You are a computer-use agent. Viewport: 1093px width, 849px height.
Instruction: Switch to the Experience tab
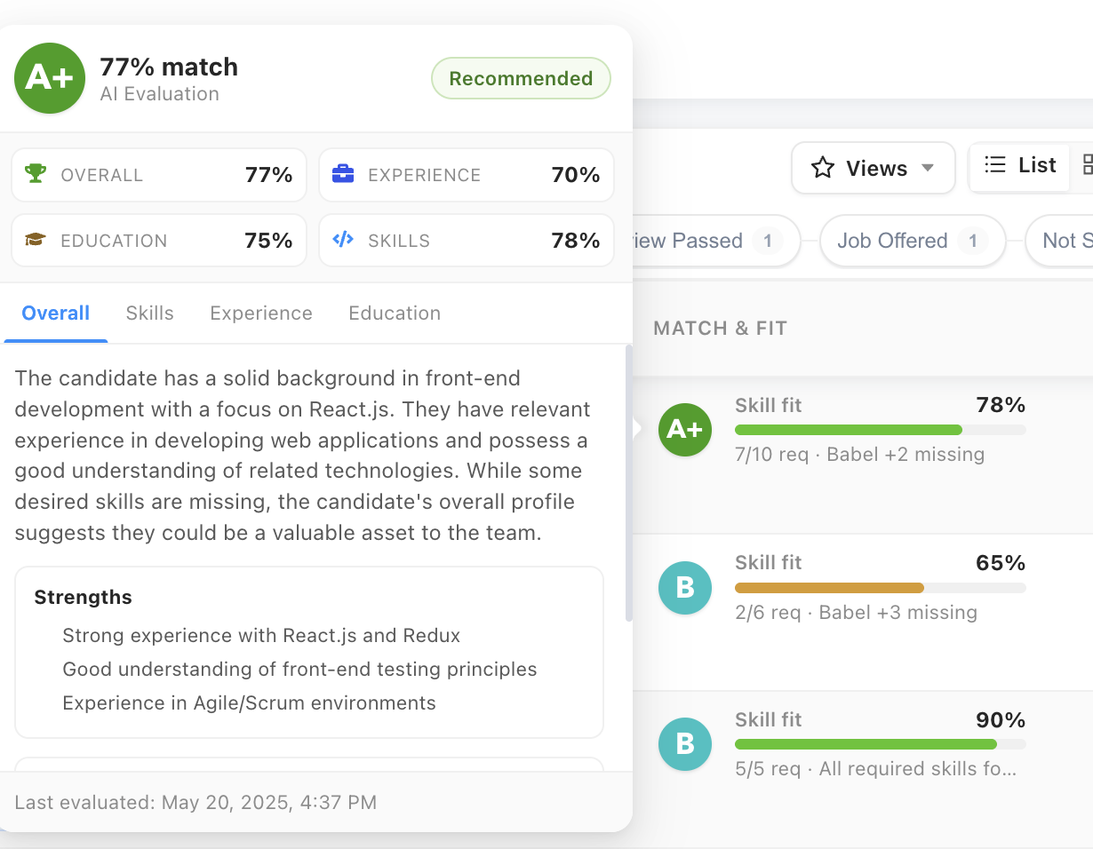(261, 313)
